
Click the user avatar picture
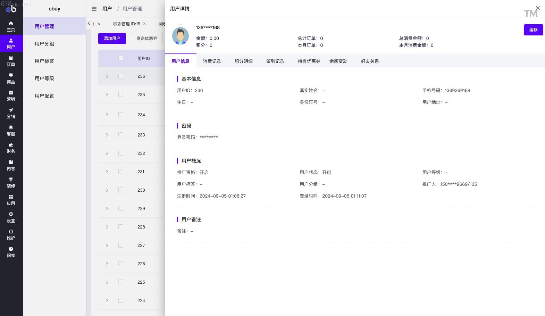[181, 36]
